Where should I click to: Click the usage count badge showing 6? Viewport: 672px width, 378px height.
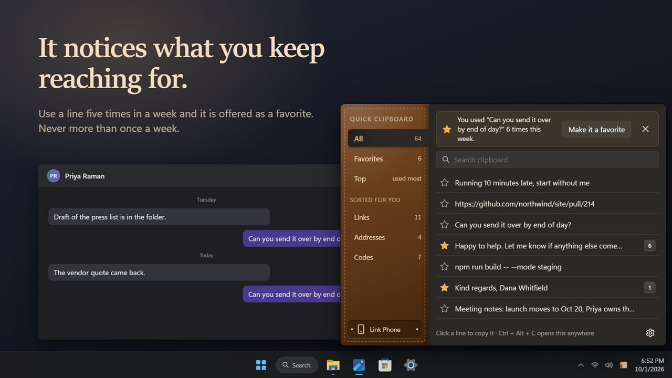click(649, 246)
